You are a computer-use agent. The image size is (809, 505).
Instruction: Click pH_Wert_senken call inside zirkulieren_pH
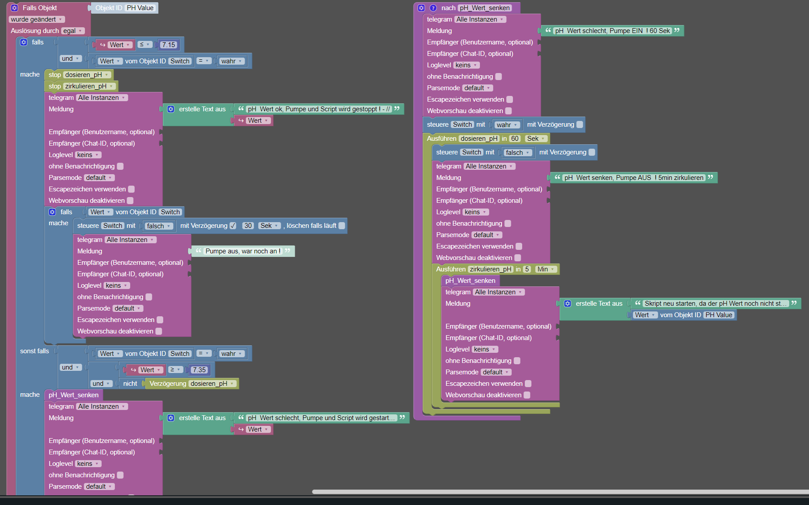[470, 281]
